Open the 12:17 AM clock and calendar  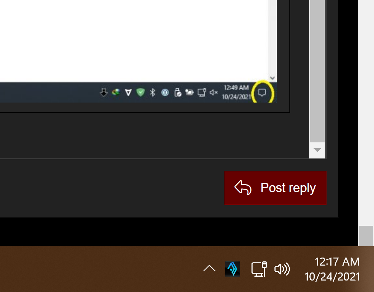[x=332, y=269]
